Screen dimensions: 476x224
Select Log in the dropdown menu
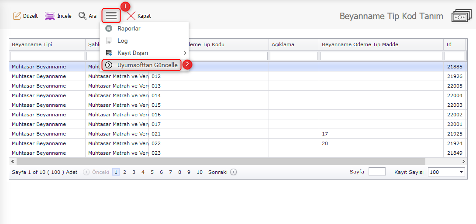122,41
